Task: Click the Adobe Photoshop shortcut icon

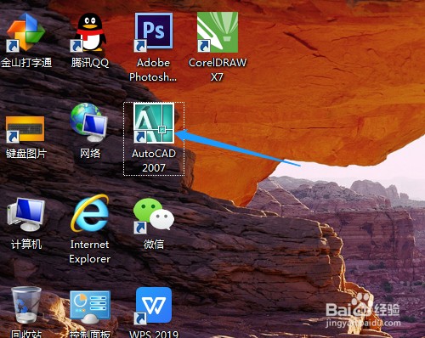Action: [x=154, y=32]
